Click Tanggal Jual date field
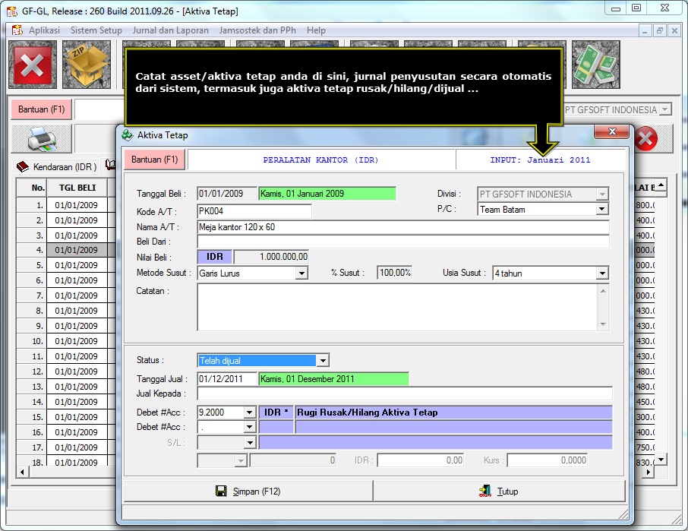The height and width of the screenshot is (531, 688). click(x=227, y=379)
